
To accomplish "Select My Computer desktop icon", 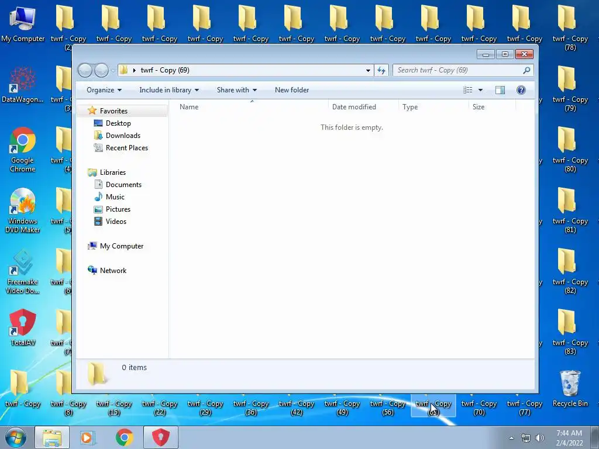I will pyautogui.click(x=23, y=23).
